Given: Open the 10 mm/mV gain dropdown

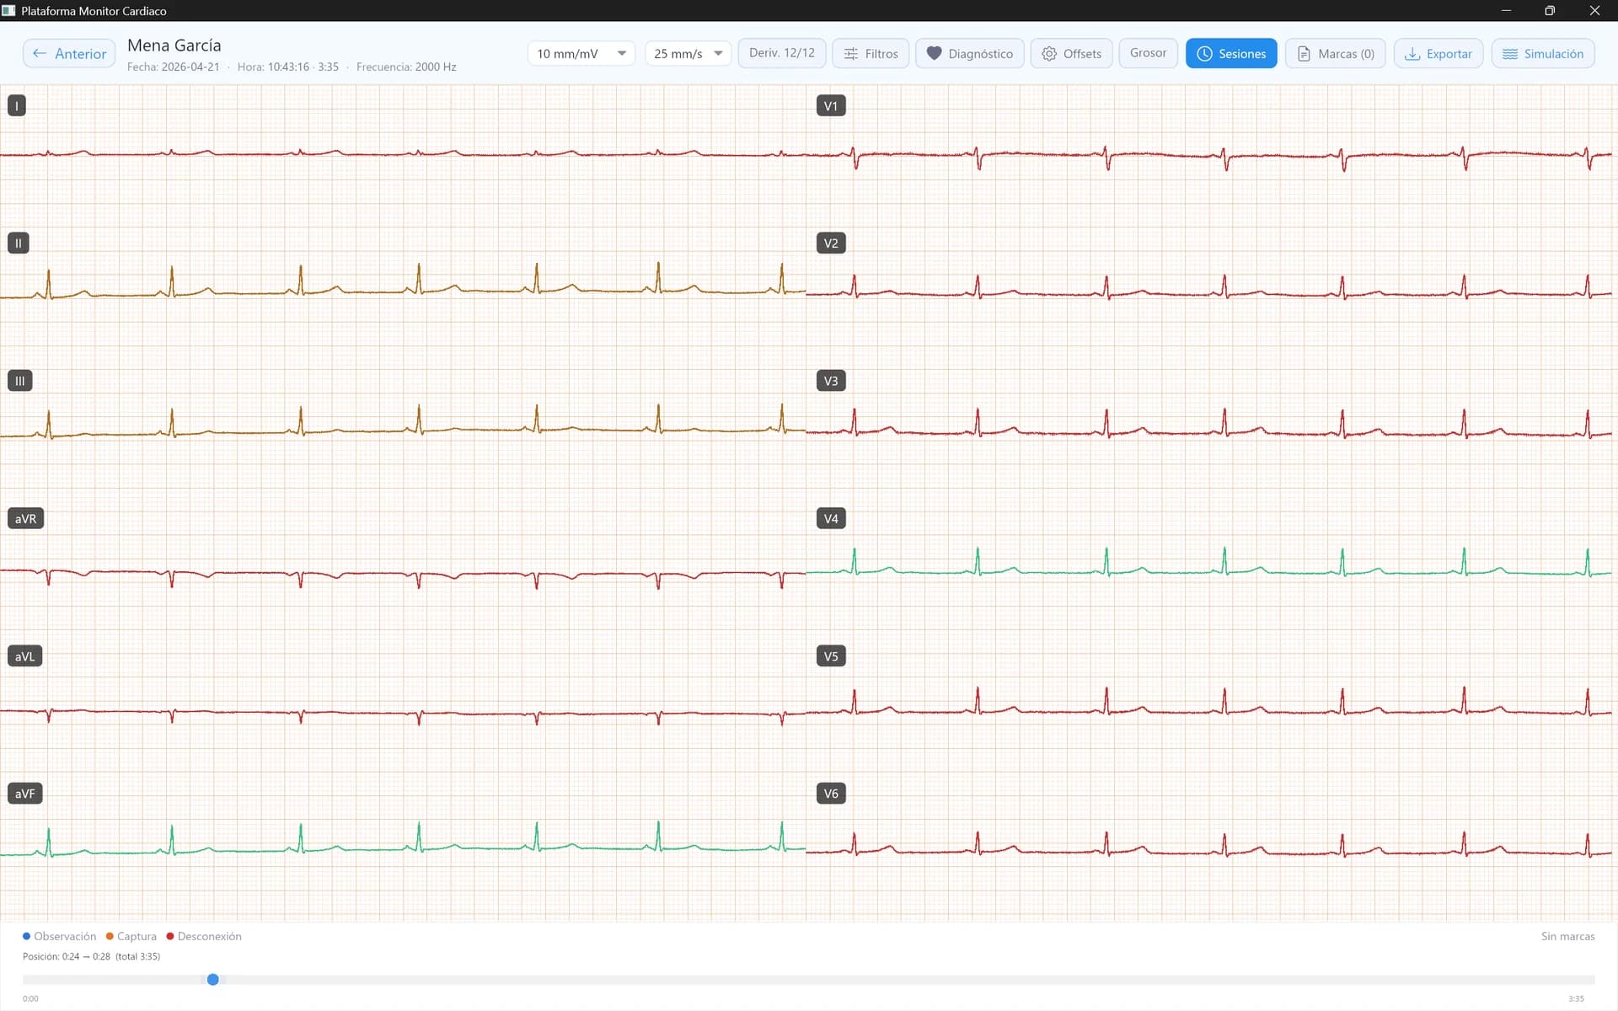Looking at the screenshot, I should pos(581,53).
